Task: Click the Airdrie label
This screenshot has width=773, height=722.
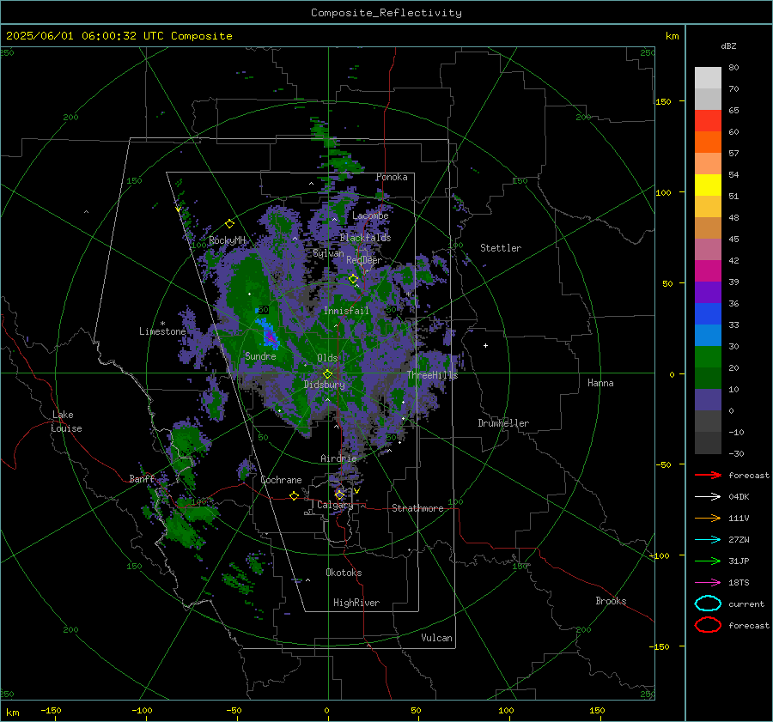Action: (x=338, y=458)
